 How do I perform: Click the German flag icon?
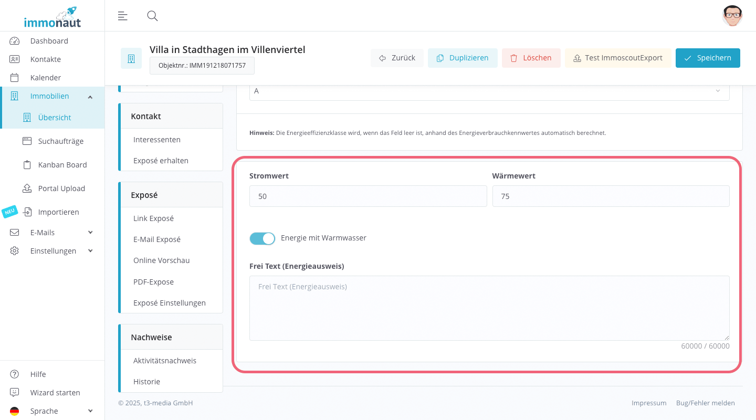click(x=15, y=411)
